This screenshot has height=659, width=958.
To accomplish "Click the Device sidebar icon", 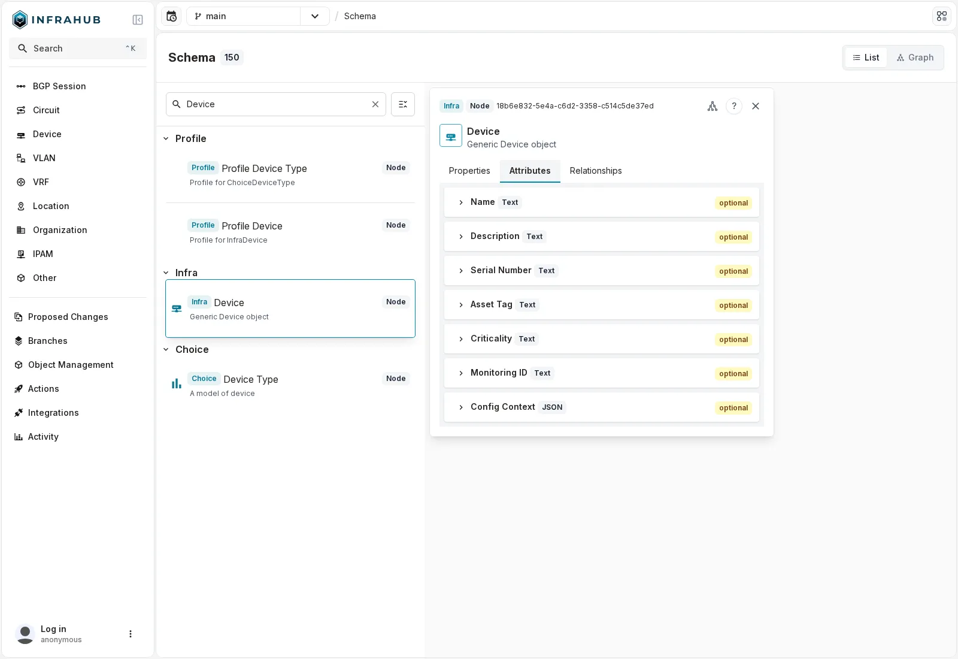I will (x=21, y=134).
